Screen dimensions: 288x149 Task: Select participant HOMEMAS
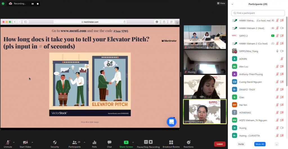[x=258, y=113]
